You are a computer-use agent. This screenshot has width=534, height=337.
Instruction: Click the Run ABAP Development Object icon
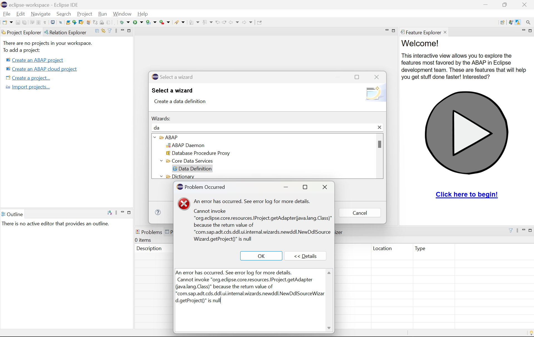(74, 22)
